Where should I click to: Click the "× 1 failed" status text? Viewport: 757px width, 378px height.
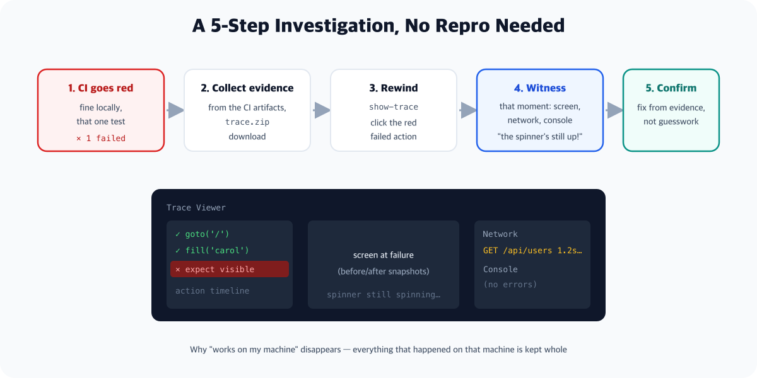(101, 138)
